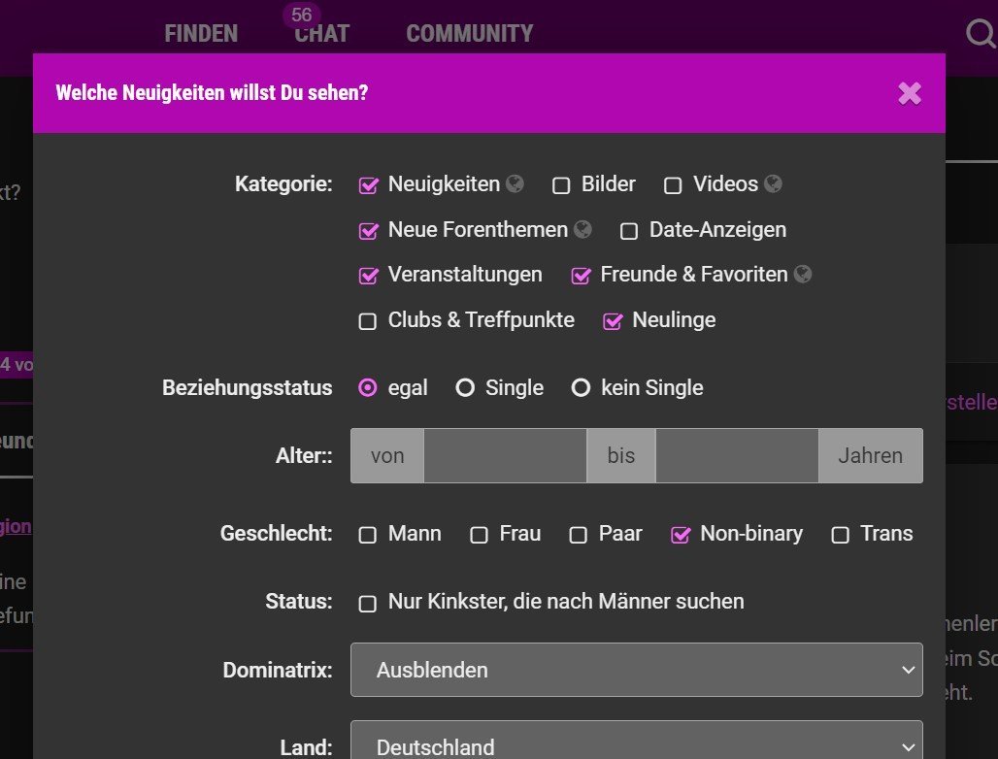
Task: Click globe icon beside Freunde & Favoriten
Action: (802, 275)
